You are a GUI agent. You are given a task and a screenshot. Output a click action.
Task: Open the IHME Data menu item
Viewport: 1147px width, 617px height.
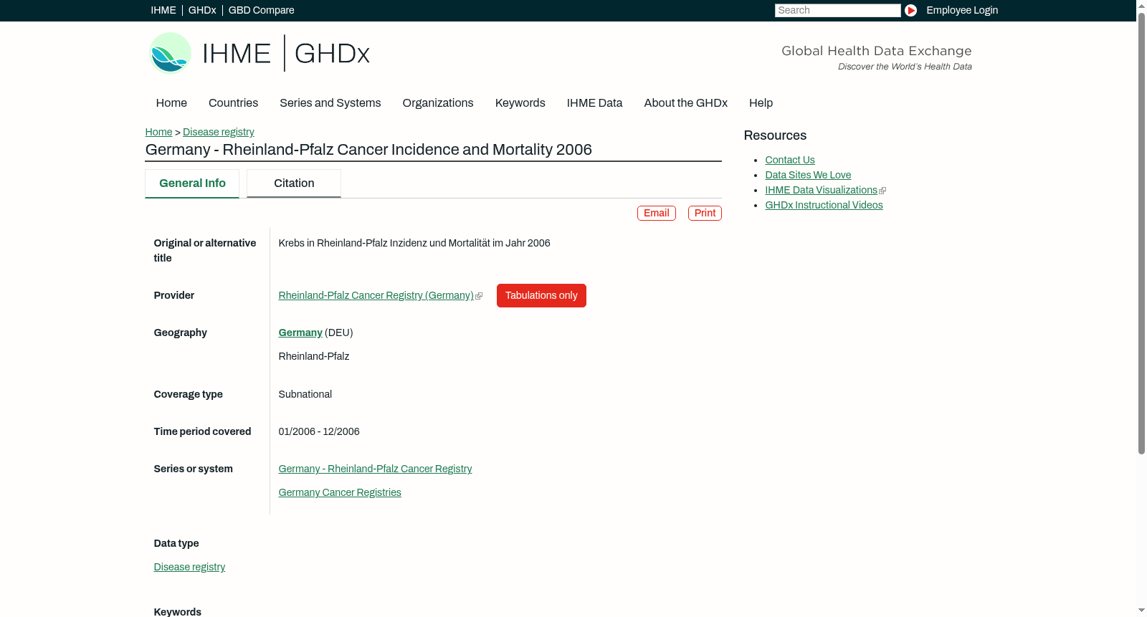[595, 103]
